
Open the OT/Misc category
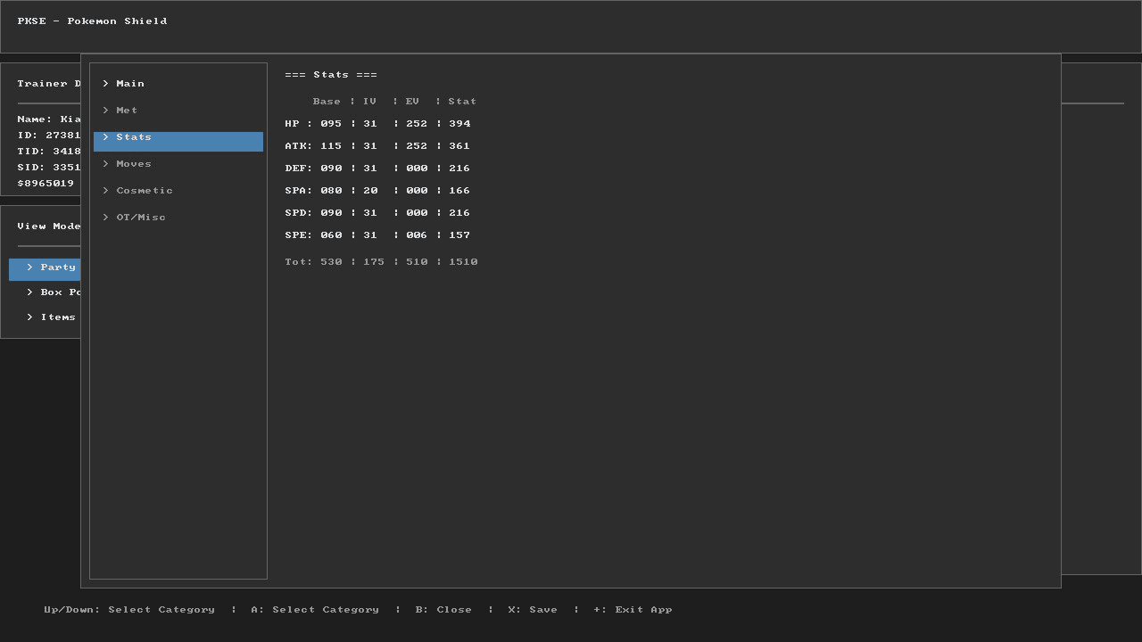click(178, 218)
